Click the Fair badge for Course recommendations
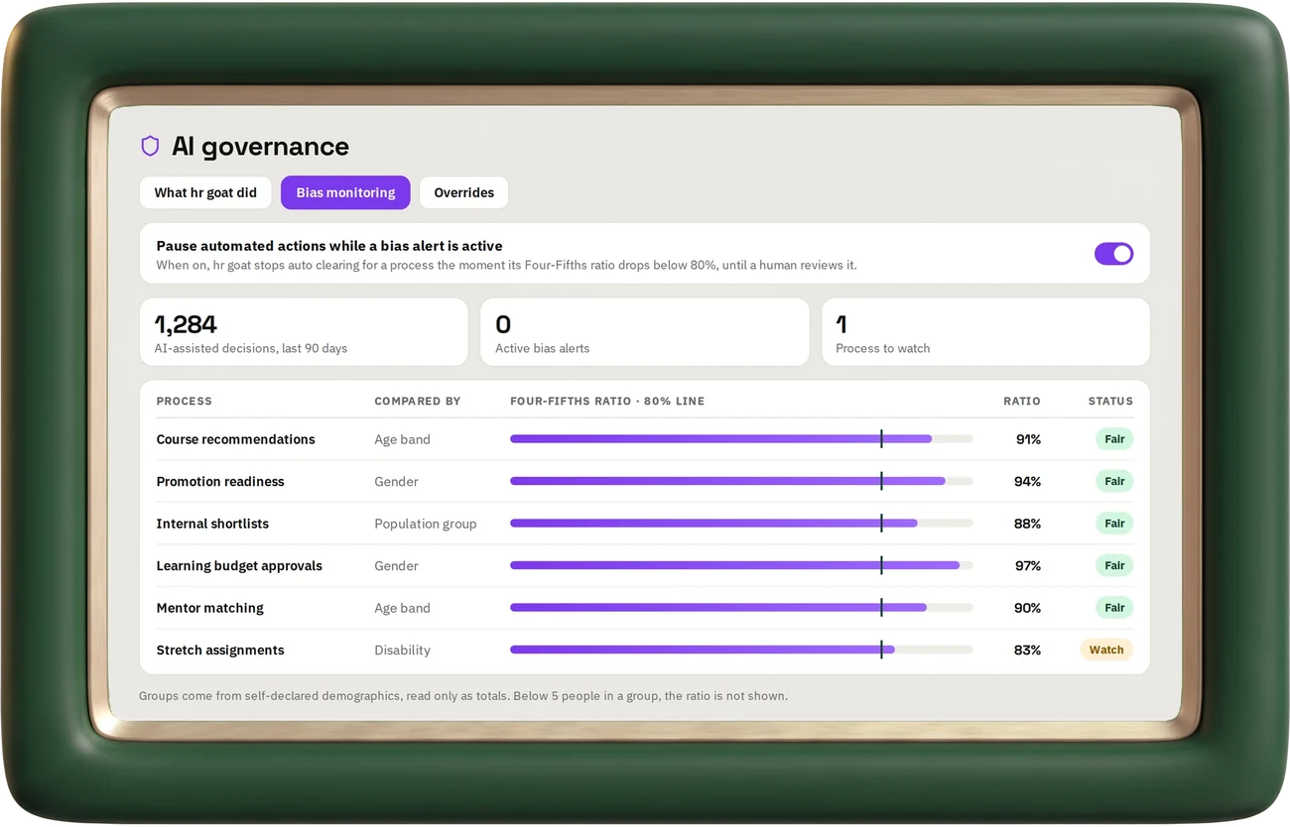Viewport: 1290px width, 827px height. 1114,439
